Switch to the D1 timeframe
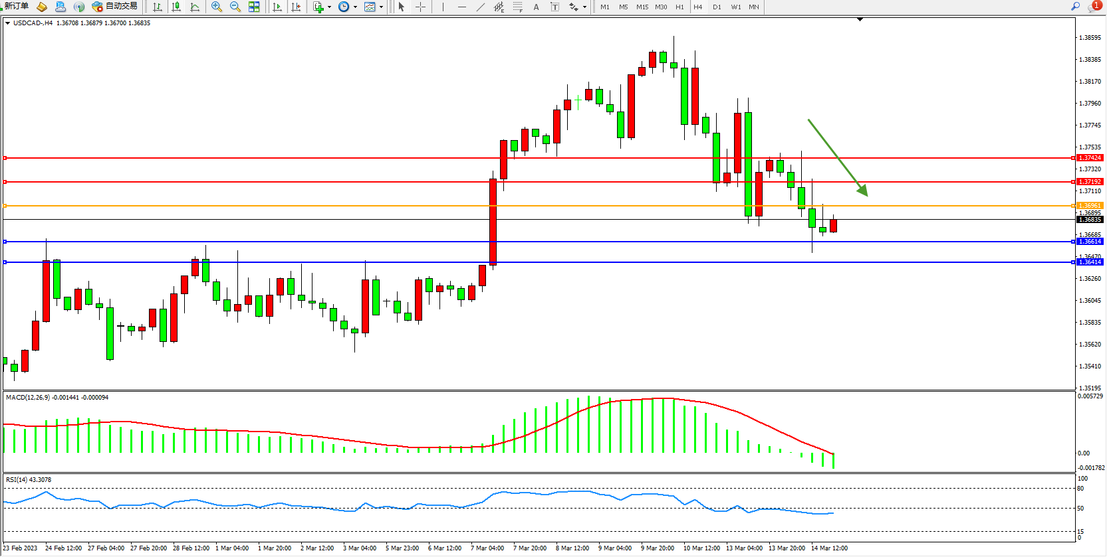The height and width of the screenshot is (557, 1107). coord(717,7)
